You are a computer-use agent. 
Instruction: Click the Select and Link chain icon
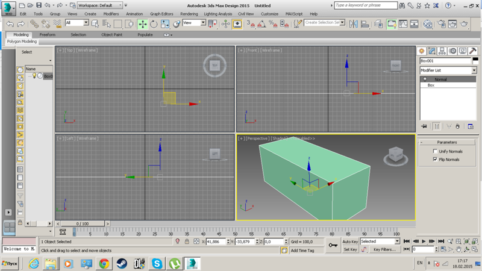tap(34, 24)
